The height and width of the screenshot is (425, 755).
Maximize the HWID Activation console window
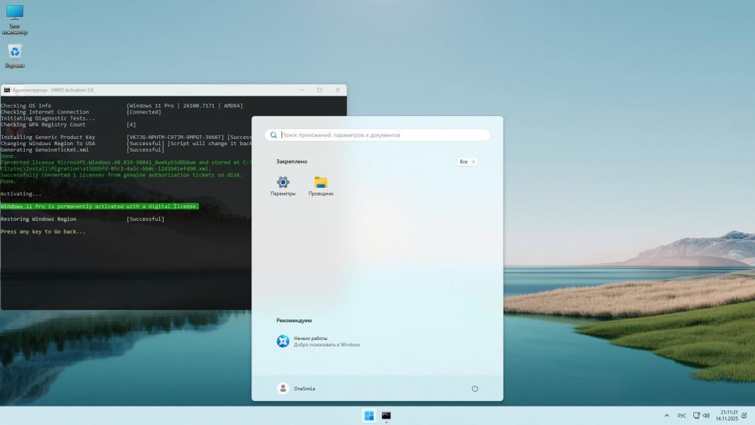point(319,90)
